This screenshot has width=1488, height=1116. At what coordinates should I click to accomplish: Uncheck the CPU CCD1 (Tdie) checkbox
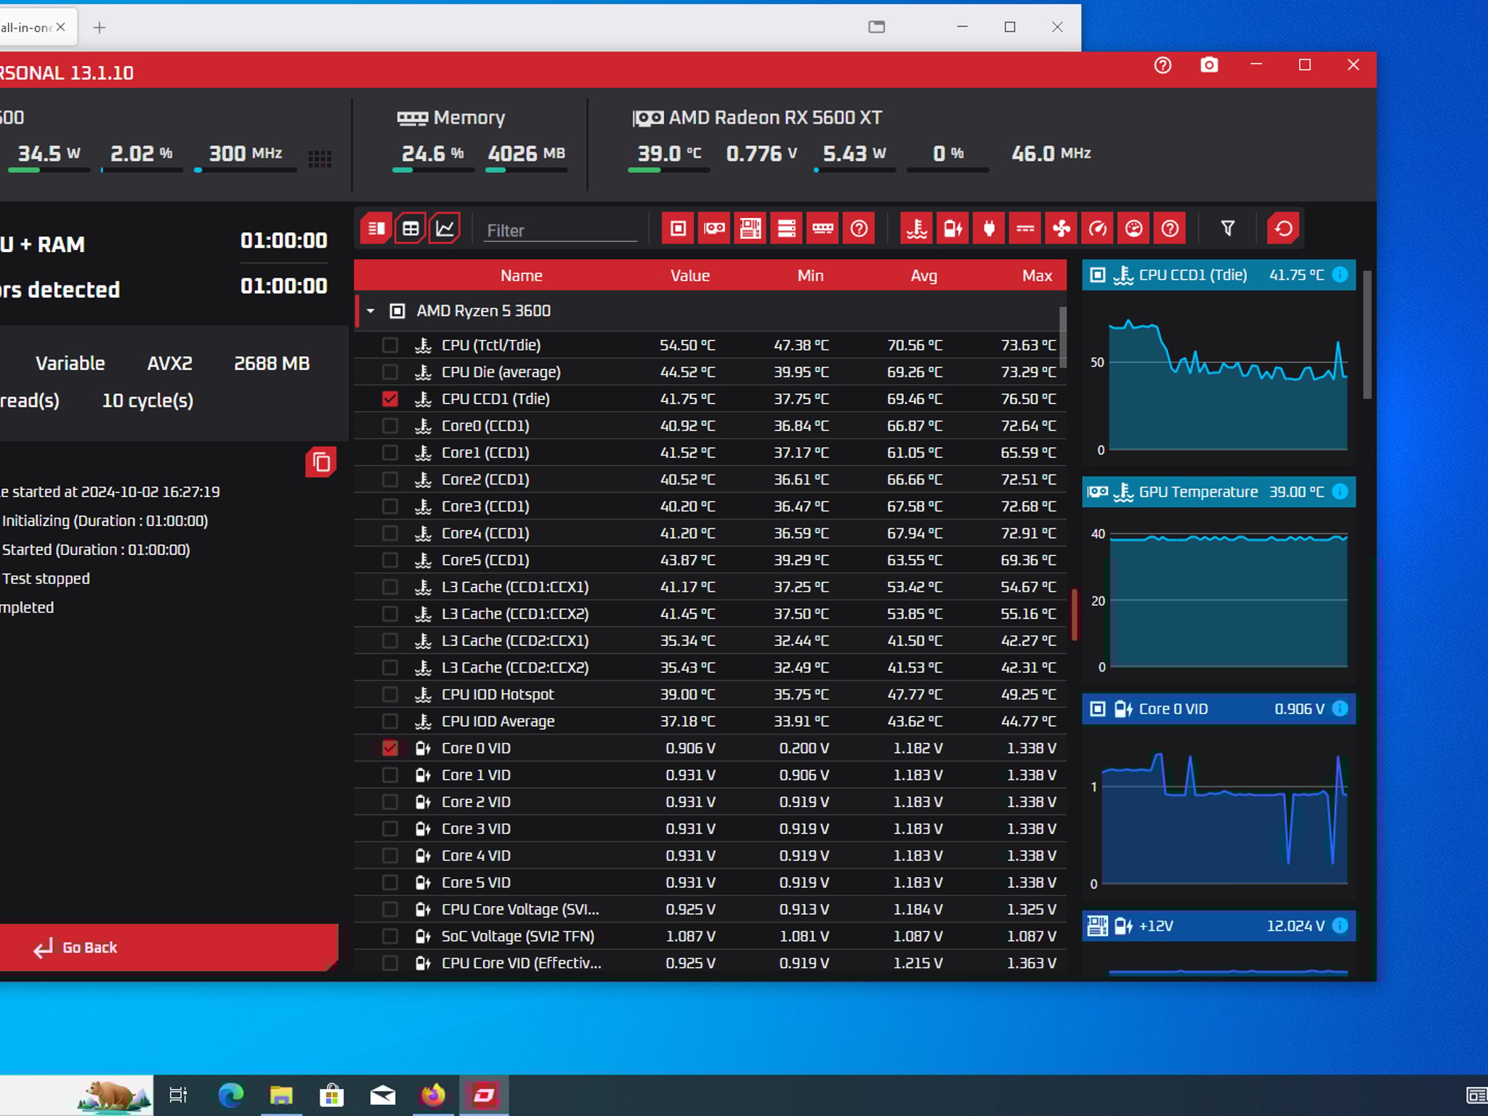tap(390, 399)
